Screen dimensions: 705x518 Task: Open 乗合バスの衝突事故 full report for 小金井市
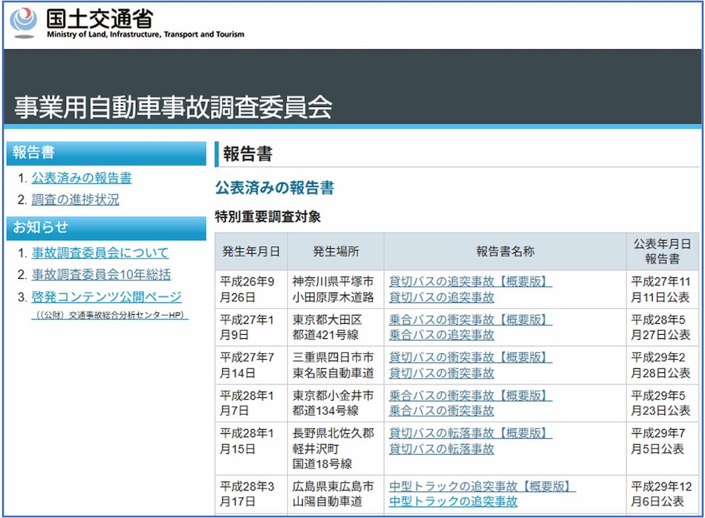click(441, 410)
